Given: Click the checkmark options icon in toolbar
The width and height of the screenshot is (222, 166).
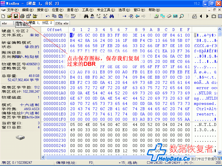Looking at the screenshot, I should pos(195,16).
